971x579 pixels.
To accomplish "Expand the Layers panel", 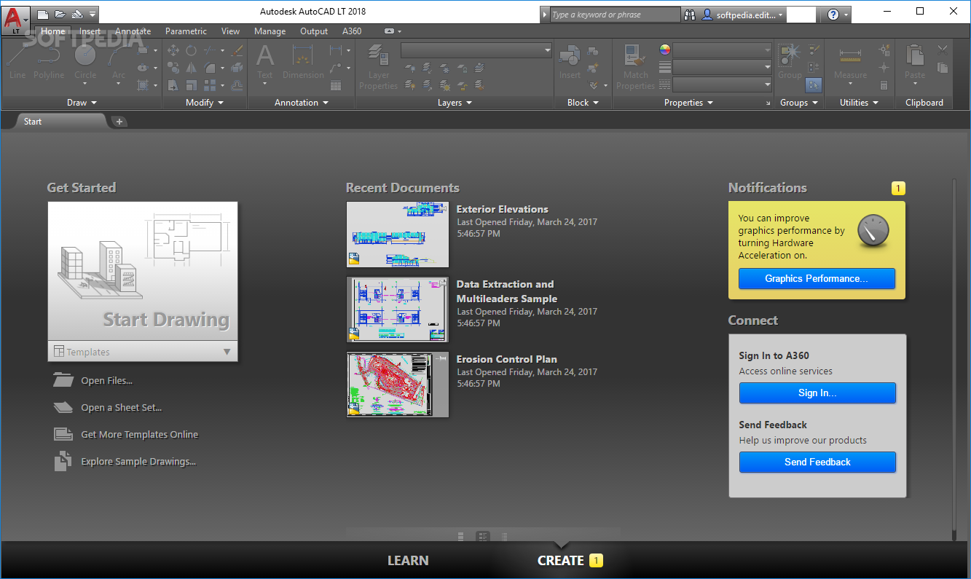I will [x=455, y=103].
